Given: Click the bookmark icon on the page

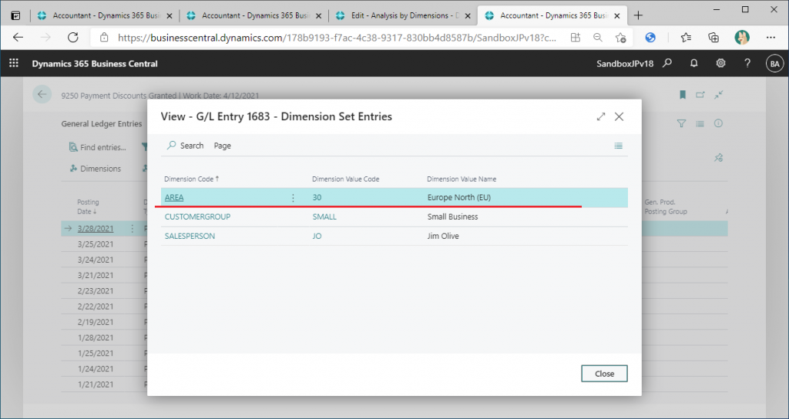Looking at the screenshot, I should click(683, 95).
